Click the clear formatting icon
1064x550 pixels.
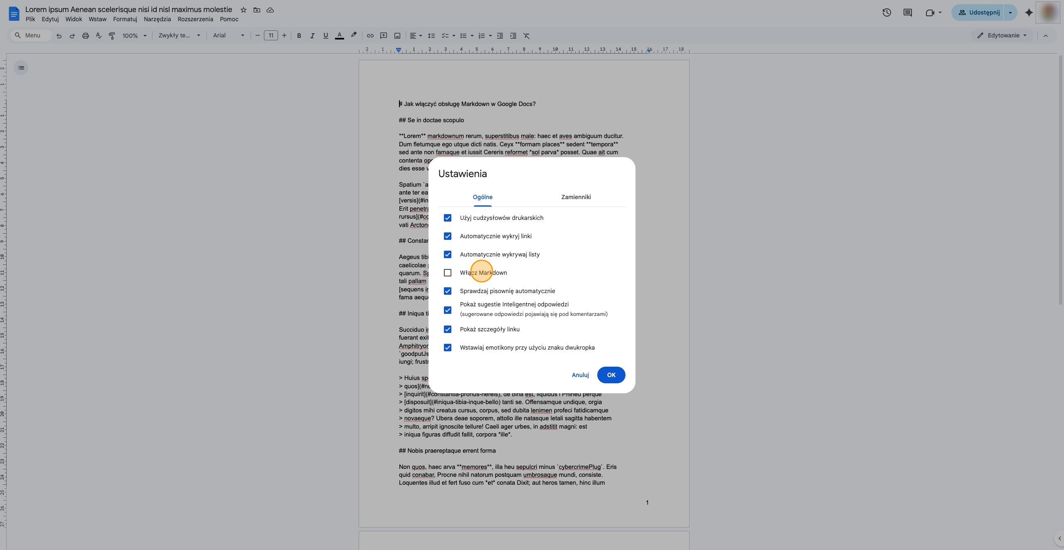527,36
